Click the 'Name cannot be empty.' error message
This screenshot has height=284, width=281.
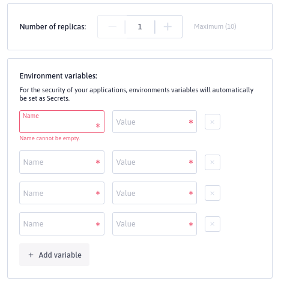click(50, 138)
